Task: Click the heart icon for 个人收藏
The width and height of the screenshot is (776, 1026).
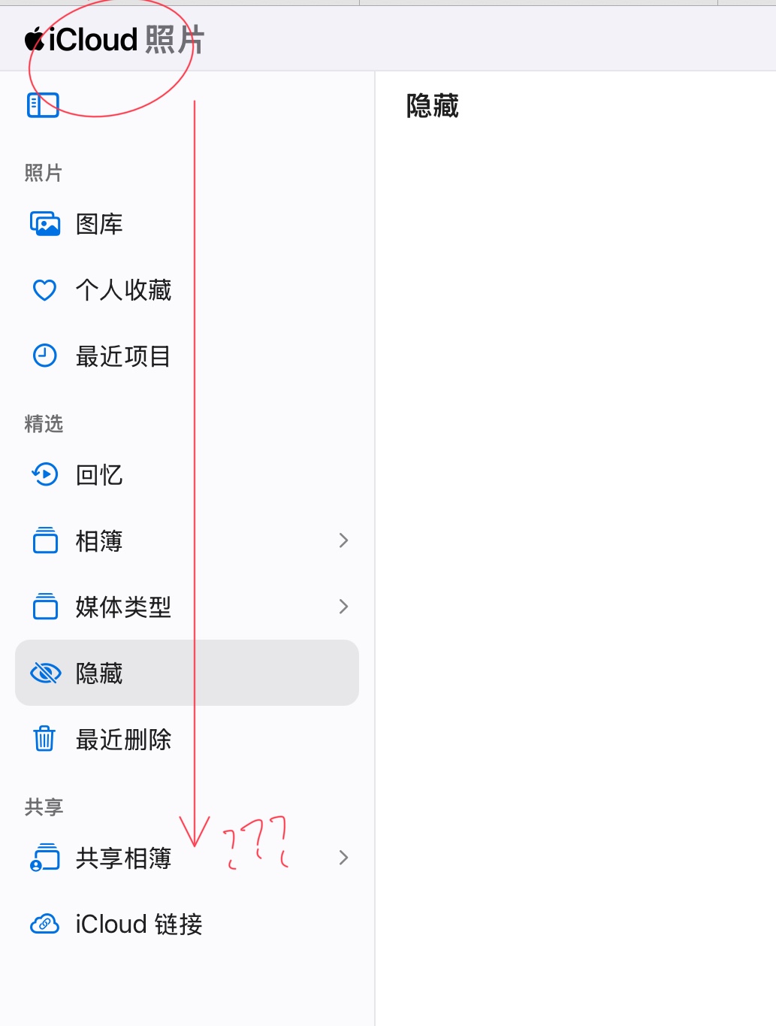Action: click(45, 290)
